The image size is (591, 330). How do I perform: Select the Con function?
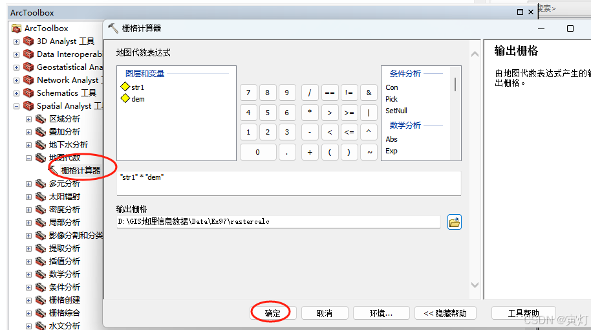[x=392, y=87]
